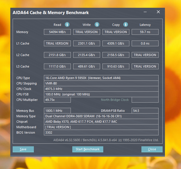
Task: Click the Memory row label
Action: click(22, 32)
